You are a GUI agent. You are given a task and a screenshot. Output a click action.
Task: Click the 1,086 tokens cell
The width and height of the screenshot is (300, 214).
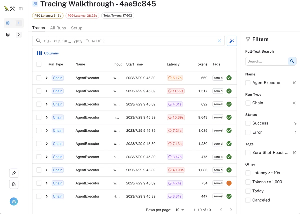point(203,170)
